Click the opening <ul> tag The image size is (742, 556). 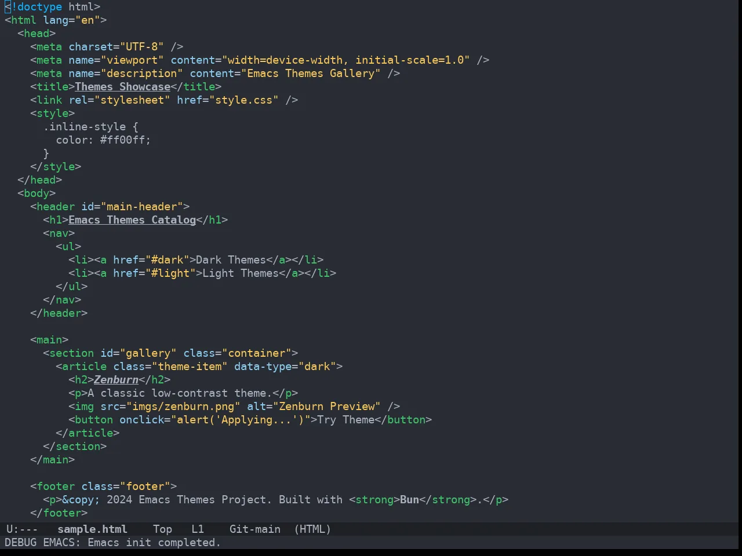pos(68,247)
